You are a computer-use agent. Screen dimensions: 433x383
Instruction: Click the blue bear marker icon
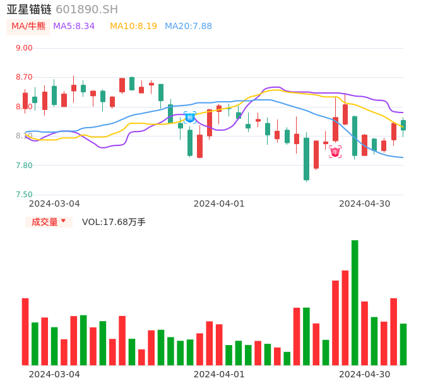click(x=190, y=117)
